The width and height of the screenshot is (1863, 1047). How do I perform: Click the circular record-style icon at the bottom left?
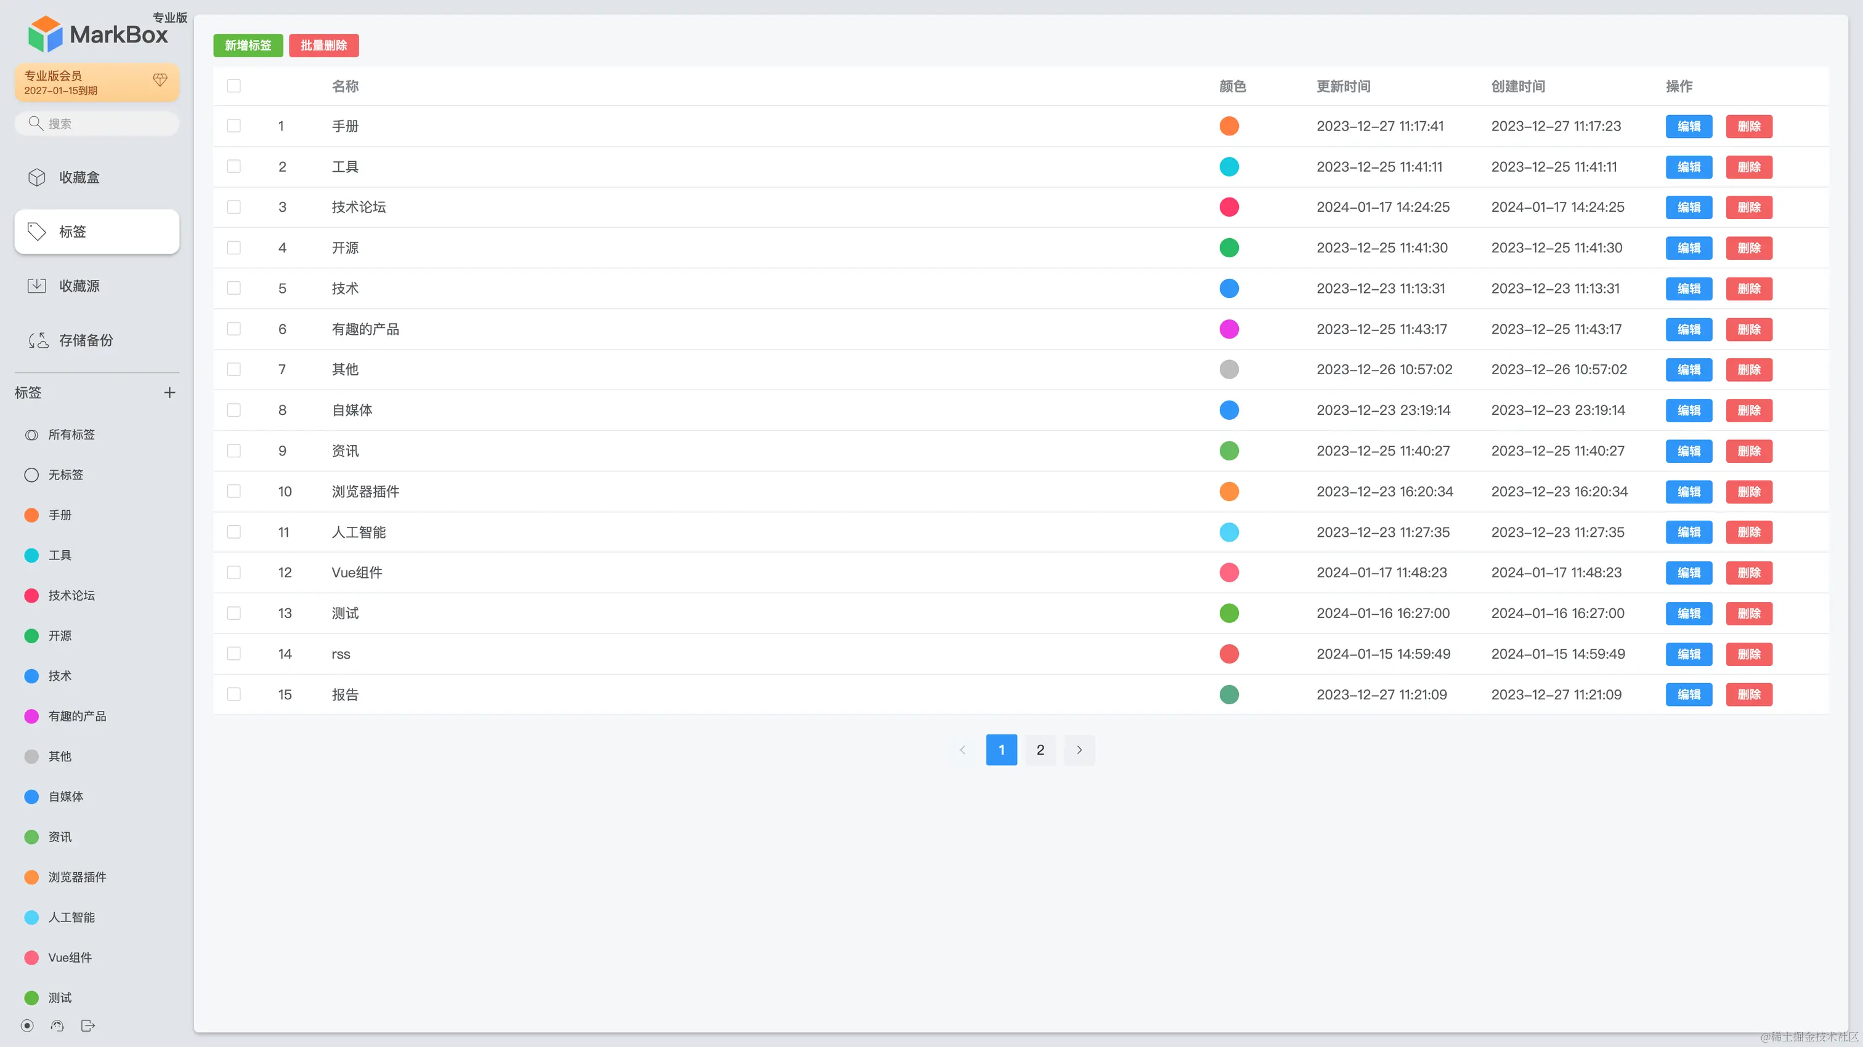point(28,1025)
